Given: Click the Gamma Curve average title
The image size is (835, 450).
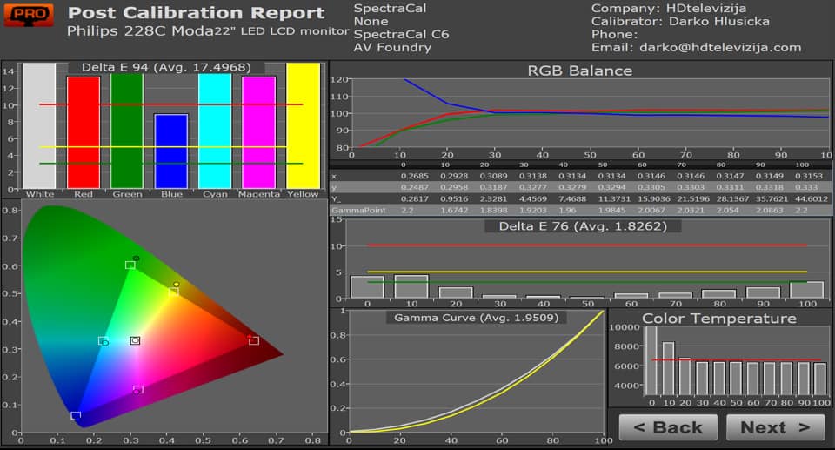Looking at the screenshot, I should [476, 318].
